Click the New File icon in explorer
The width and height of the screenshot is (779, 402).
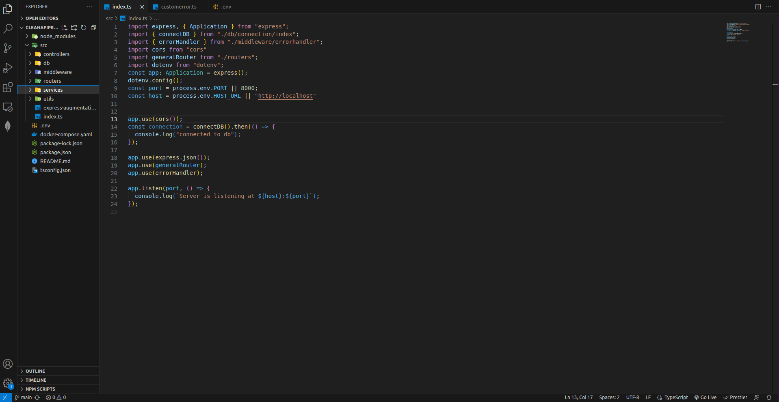coord(64,28)
